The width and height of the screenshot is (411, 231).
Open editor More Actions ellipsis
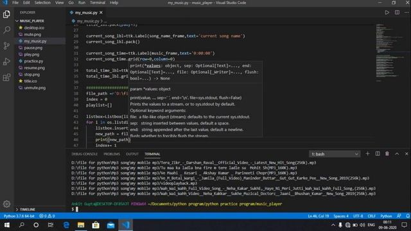407,13
